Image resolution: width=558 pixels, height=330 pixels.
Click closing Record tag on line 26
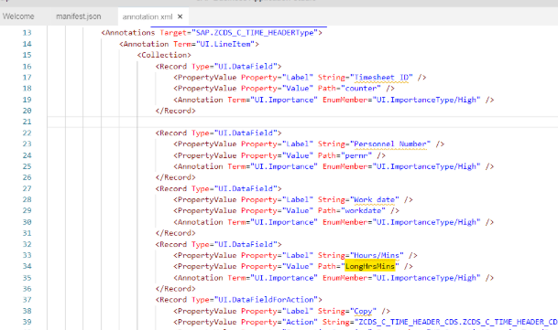click(175, 177)
